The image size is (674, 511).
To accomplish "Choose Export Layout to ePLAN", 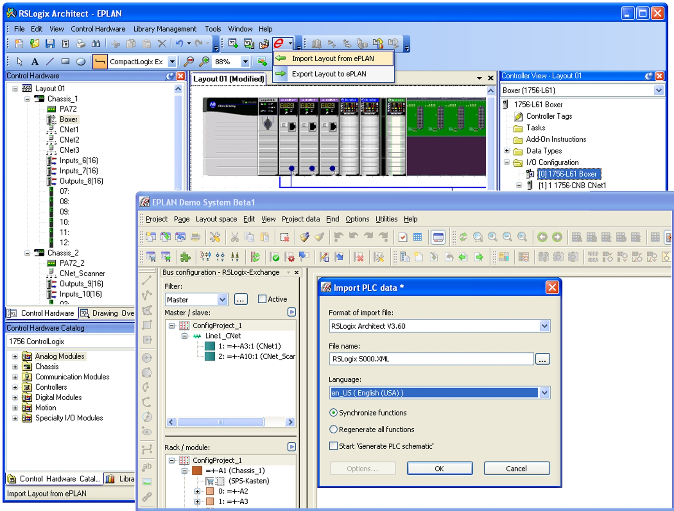I will pyautogui.click(x=329, y=74).
